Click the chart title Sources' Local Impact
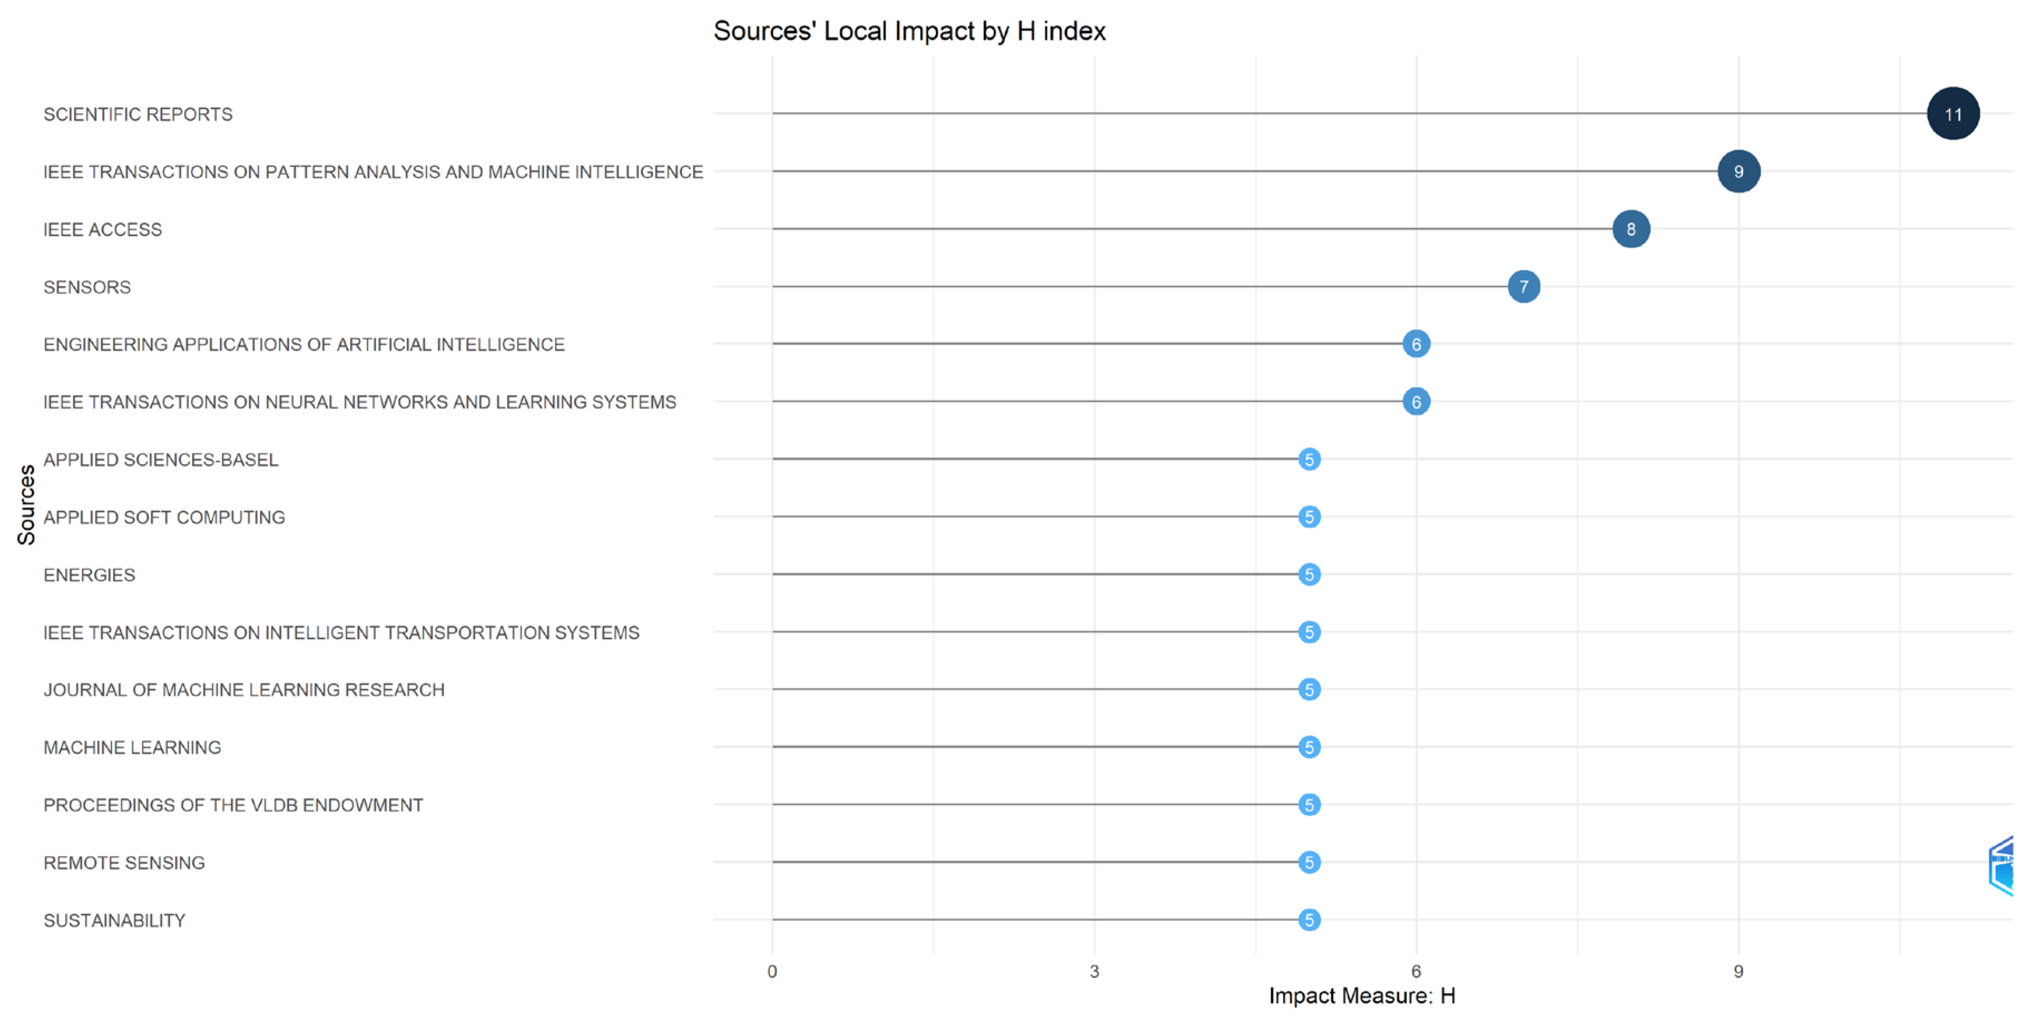 [909, 31]
